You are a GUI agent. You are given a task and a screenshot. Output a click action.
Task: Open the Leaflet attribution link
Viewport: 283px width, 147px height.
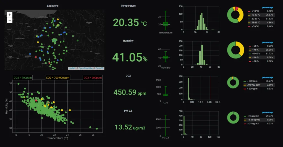point(72,68)
